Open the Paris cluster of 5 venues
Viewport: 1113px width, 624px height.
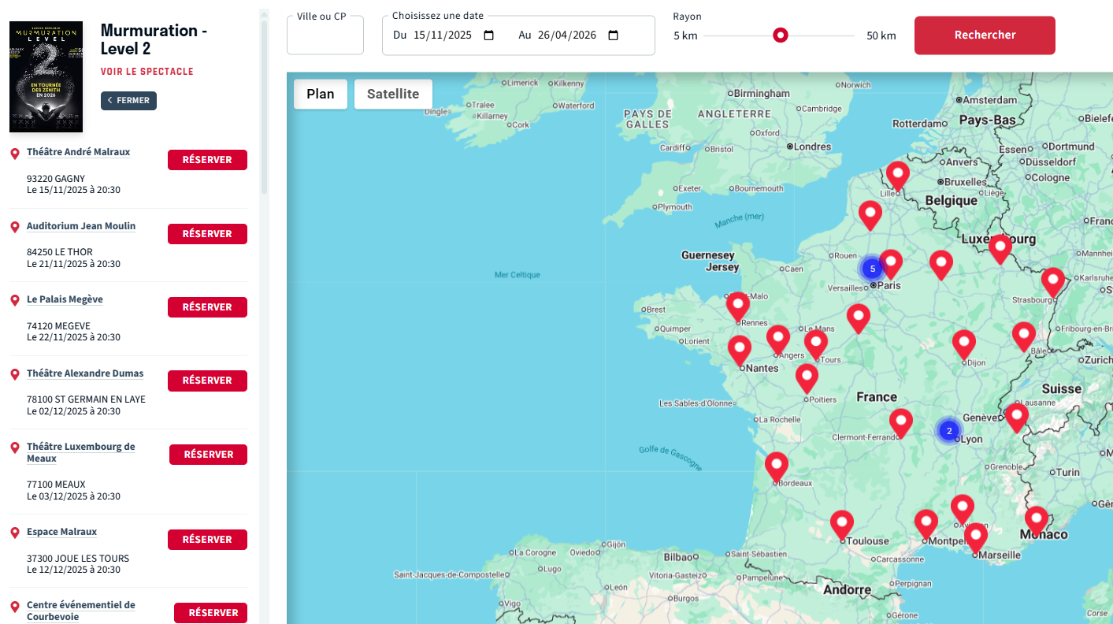pos(872,269)
